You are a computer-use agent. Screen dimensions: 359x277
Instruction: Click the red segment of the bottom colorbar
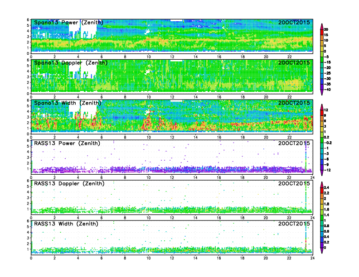click(x=322, y=190)
